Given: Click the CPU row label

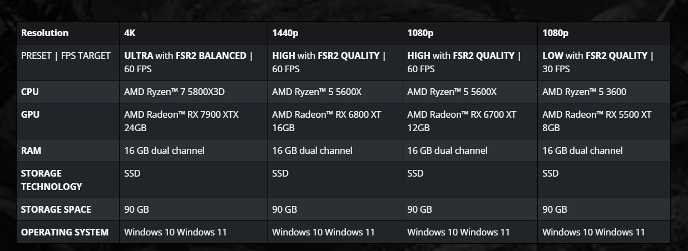Looking at the screenshot, I should 30,92.
